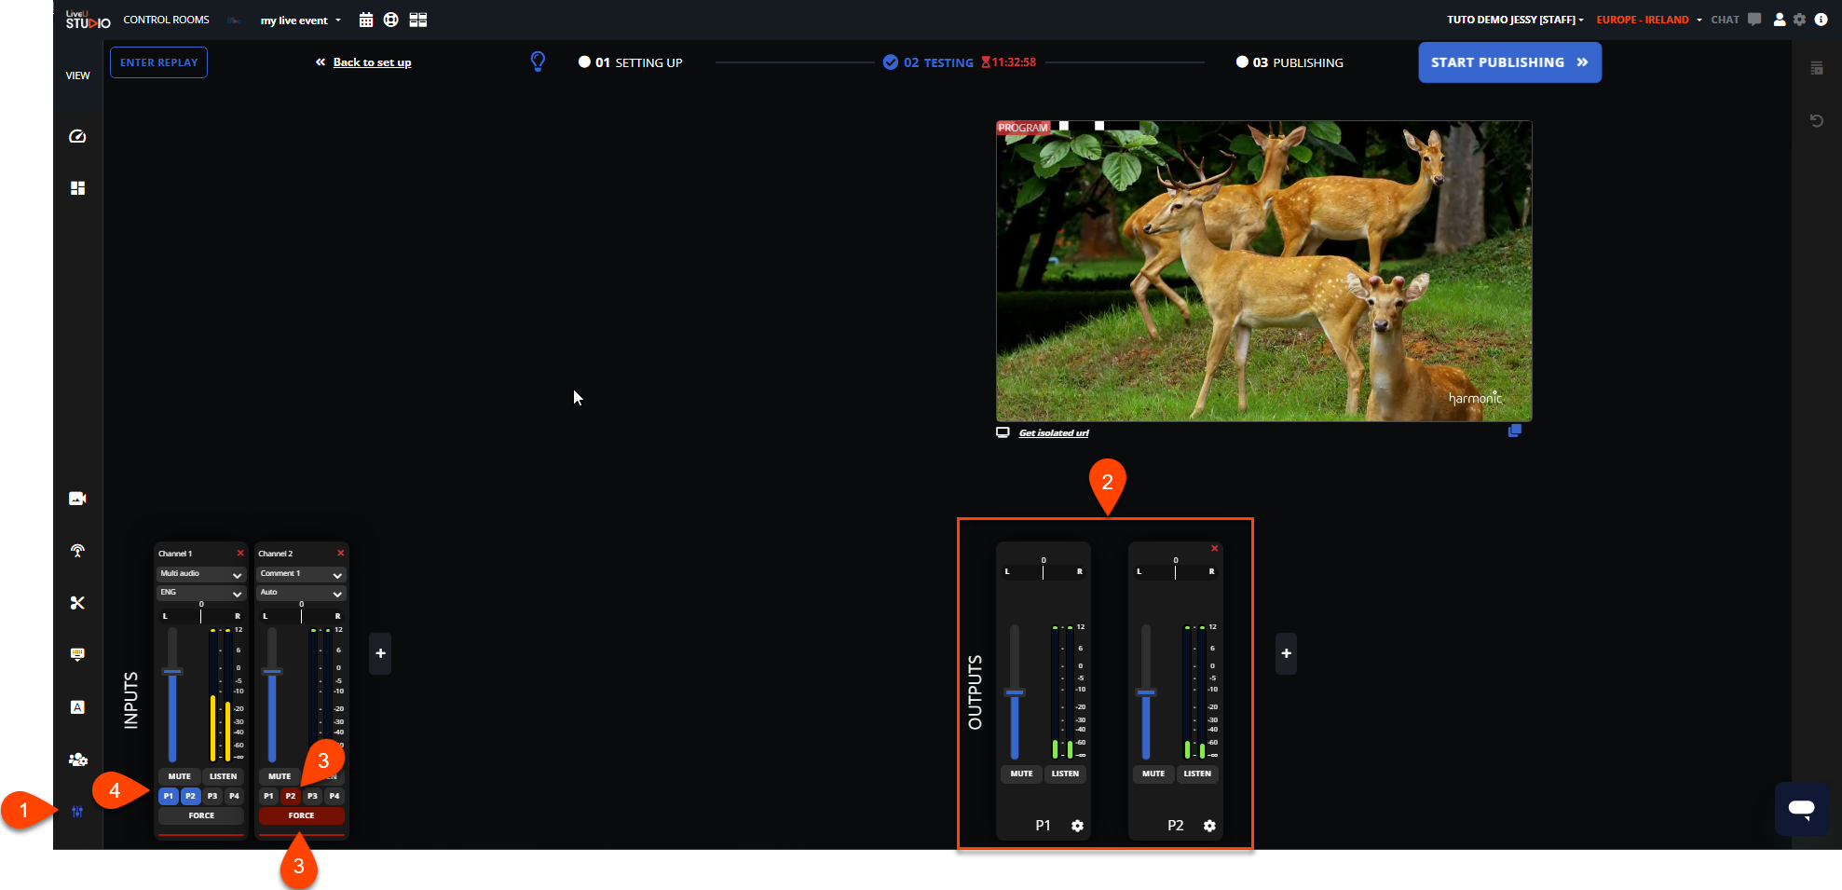Screen dimensions: 1842x890
Task: Toggle Listen on output P2
Action: (x=1197, y=774)
